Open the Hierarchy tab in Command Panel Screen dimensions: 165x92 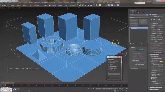click(x=136, y=12)
